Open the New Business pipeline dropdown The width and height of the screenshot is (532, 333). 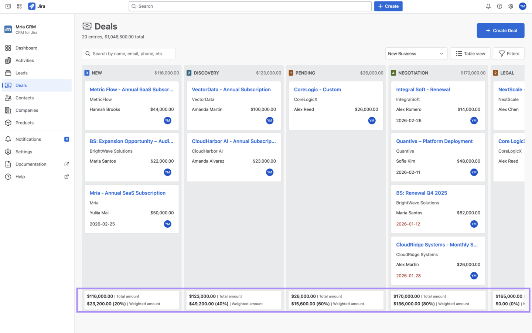pos(416,53)
